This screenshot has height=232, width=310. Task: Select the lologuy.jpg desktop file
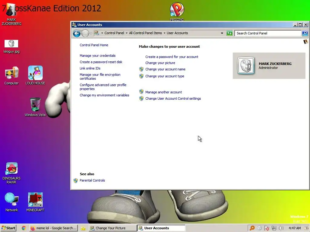(x=11, y=47)
